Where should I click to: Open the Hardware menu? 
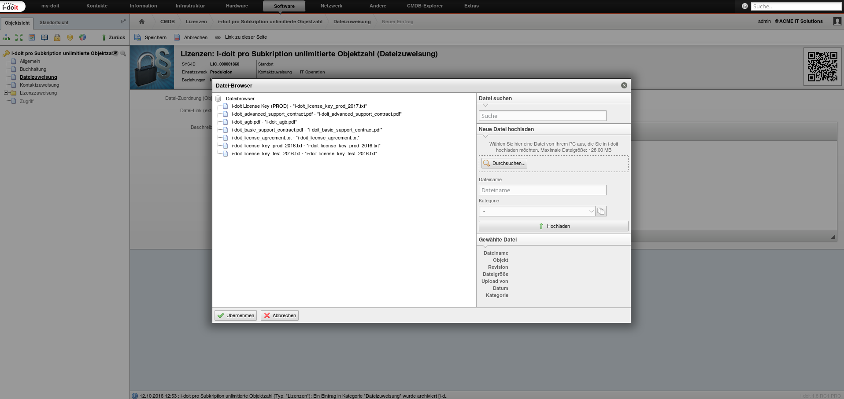click(237, 6)
